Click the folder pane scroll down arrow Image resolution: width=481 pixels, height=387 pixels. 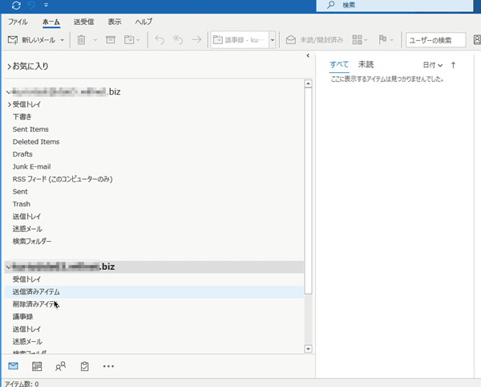coord(308,349)
